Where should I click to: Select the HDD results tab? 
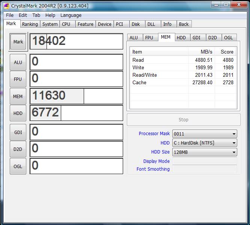coord(181,38)
